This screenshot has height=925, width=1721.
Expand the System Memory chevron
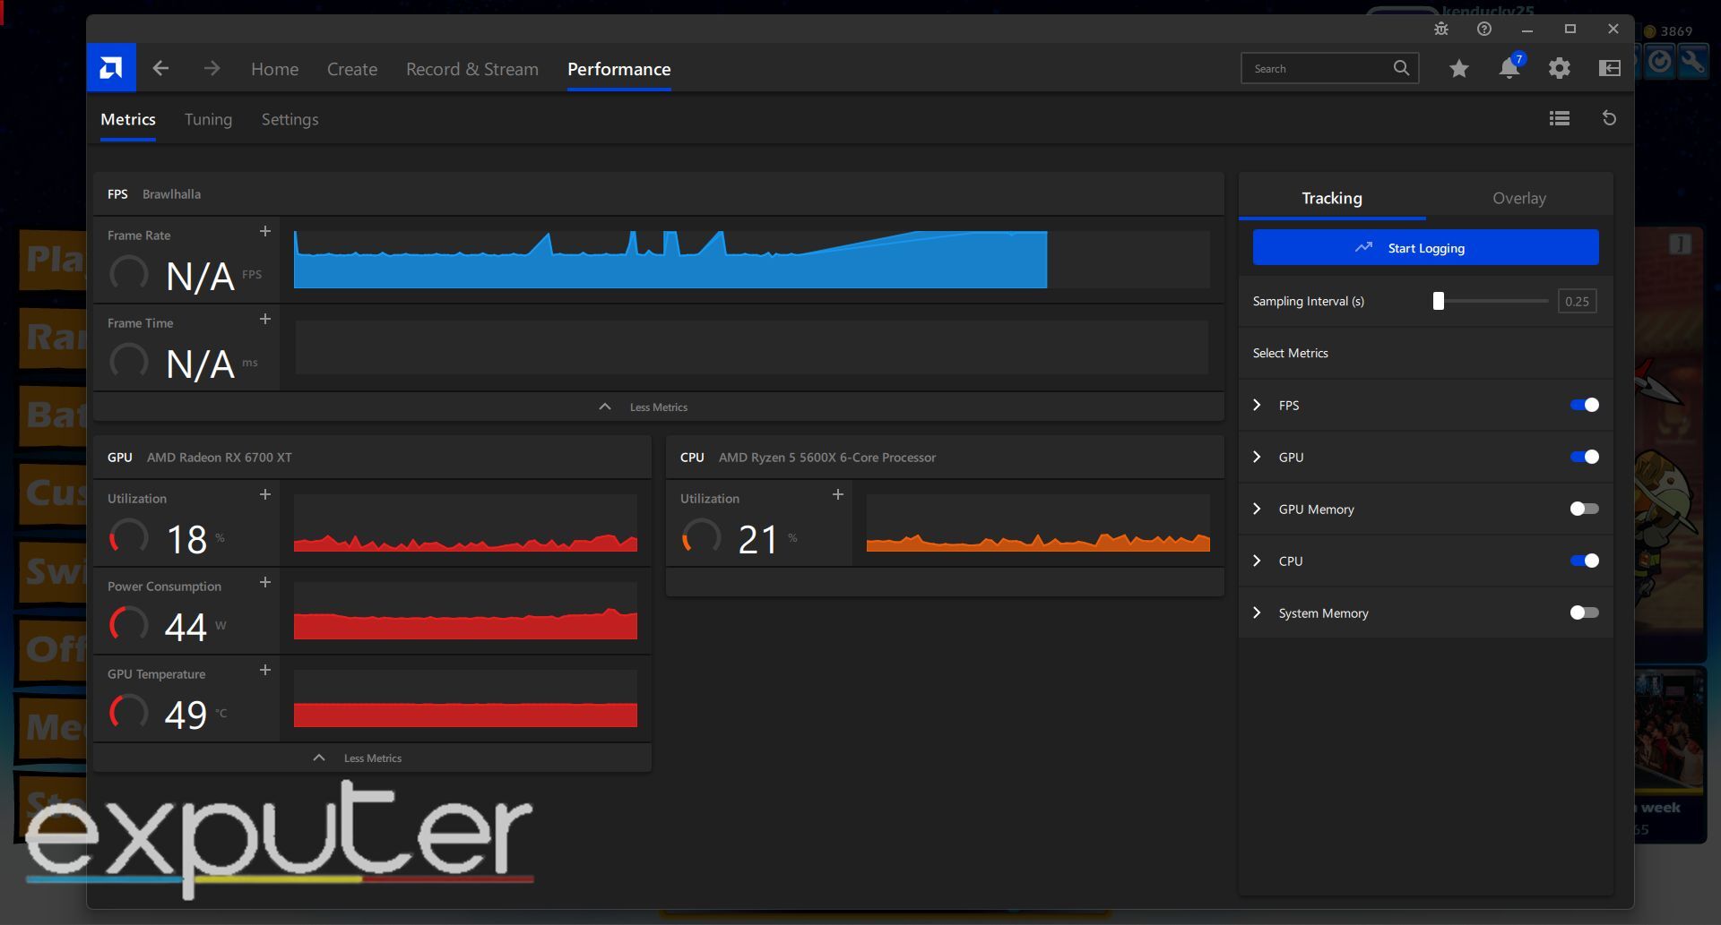click(1257, 612)
